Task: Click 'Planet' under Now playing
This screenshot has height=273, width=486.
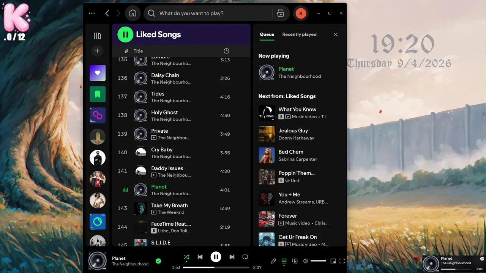Action: (x=286, y=69)
